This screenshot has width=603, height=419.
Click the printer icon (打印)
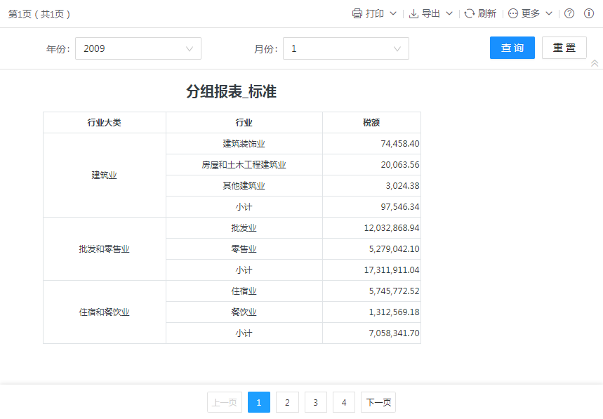(x=357, y=13)
